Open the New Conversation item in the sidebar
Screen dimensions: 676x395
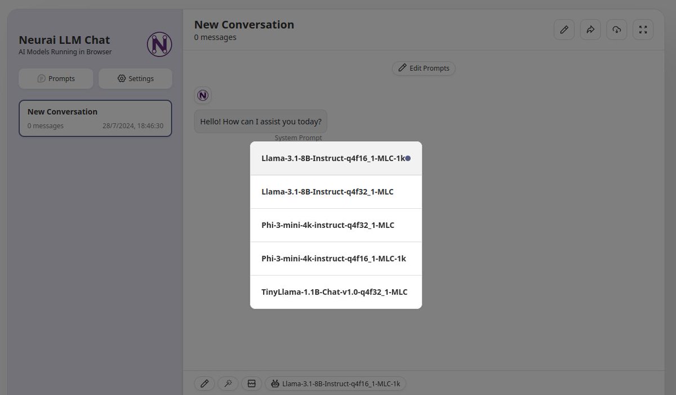[x=95, y=118]
